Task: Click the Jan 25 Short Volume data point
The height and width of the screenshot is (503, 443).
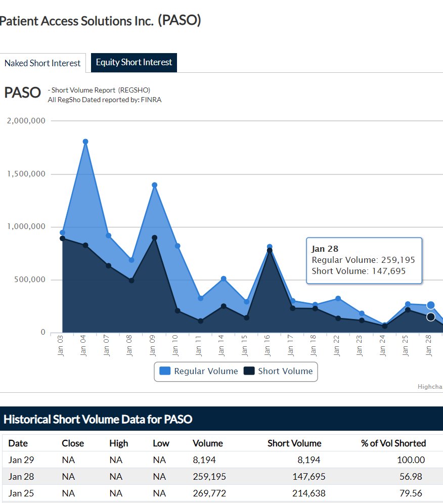Action: pos(408,310)
